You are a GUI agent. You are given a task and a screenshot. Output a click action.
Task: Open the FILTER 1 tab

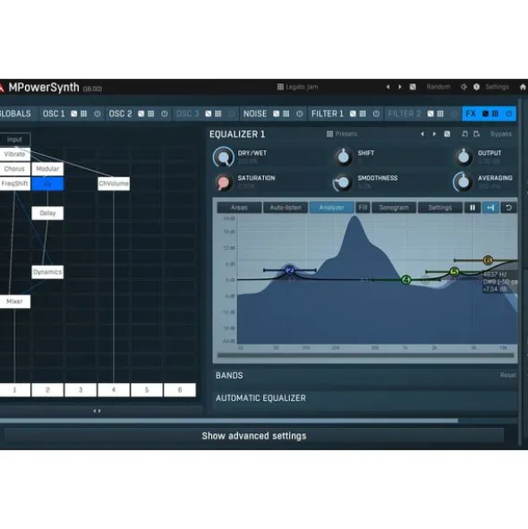click(x=328, y=114)
